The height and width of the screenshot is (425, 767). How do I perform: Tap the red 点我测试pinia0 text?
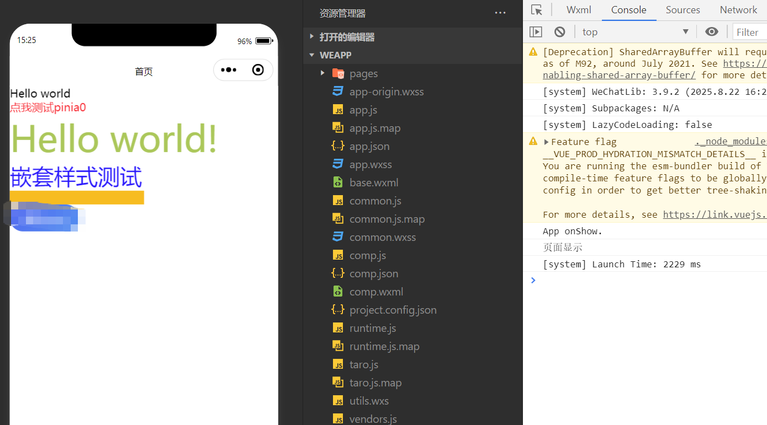click(x=48, y=107)
